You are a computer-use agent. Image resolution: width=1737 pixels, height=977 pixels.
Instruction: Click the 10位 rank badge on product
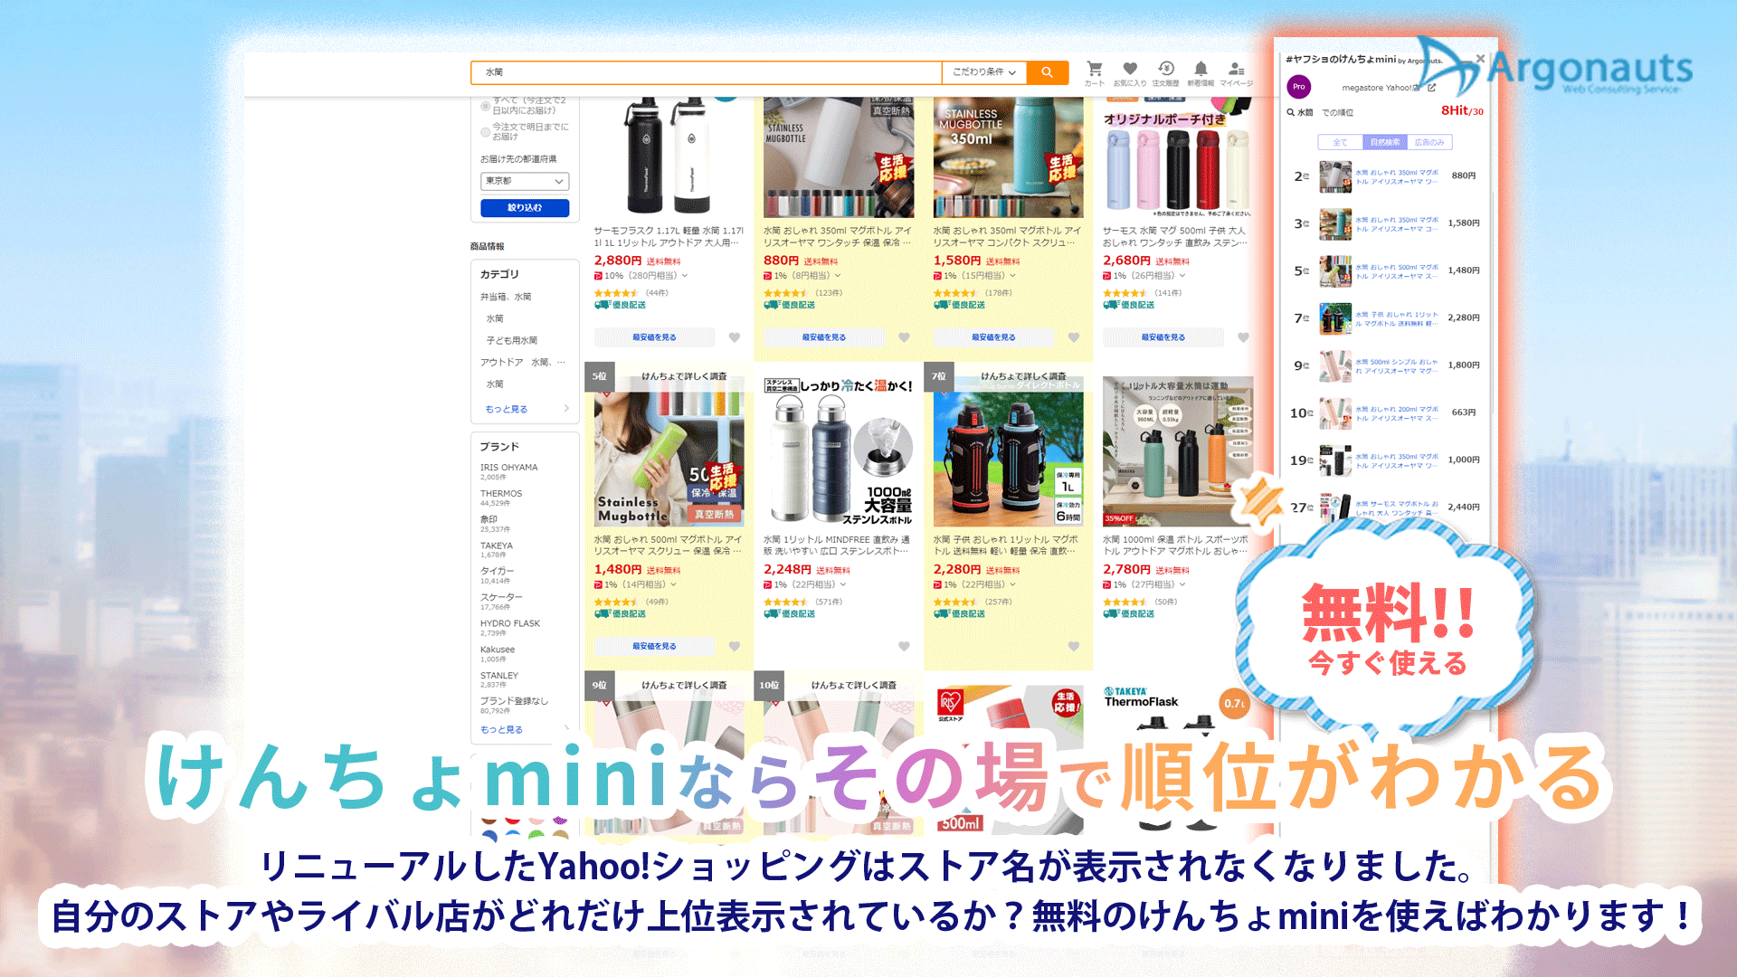tap(769, 685)
